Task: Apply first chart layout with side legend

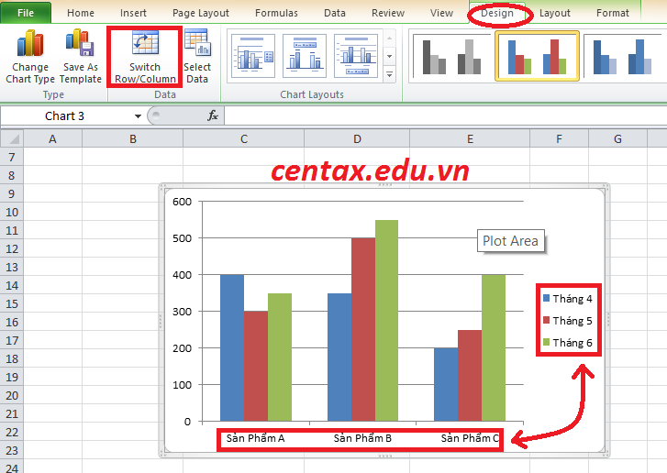Action: 253,56
